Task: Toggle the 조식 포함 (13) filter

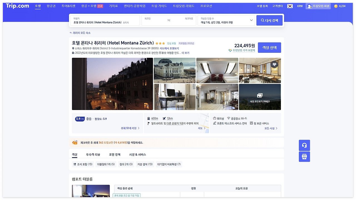Action: click(x=83, y=164)
